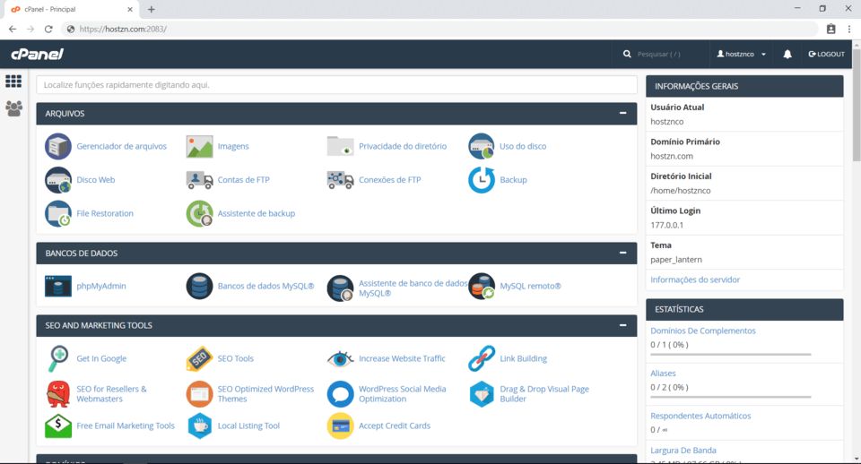Image resolution: width=861 pixels, height=464 pixels.
Task: Open Bancos de dados MySQL icon
Action: point(199,286)
